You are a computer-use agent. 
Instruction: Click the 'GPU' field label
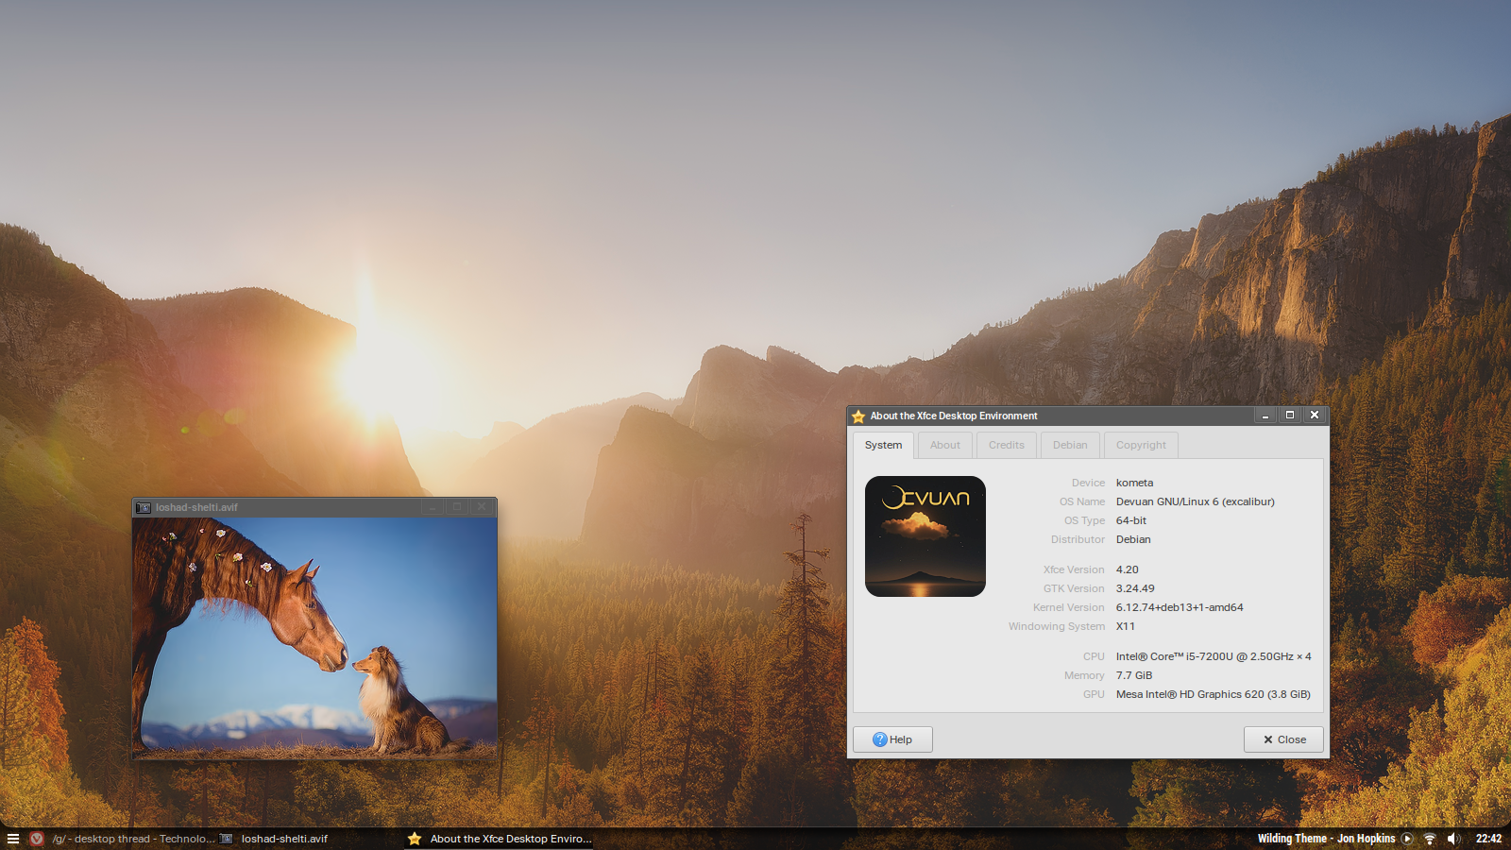pos(1094,694)
